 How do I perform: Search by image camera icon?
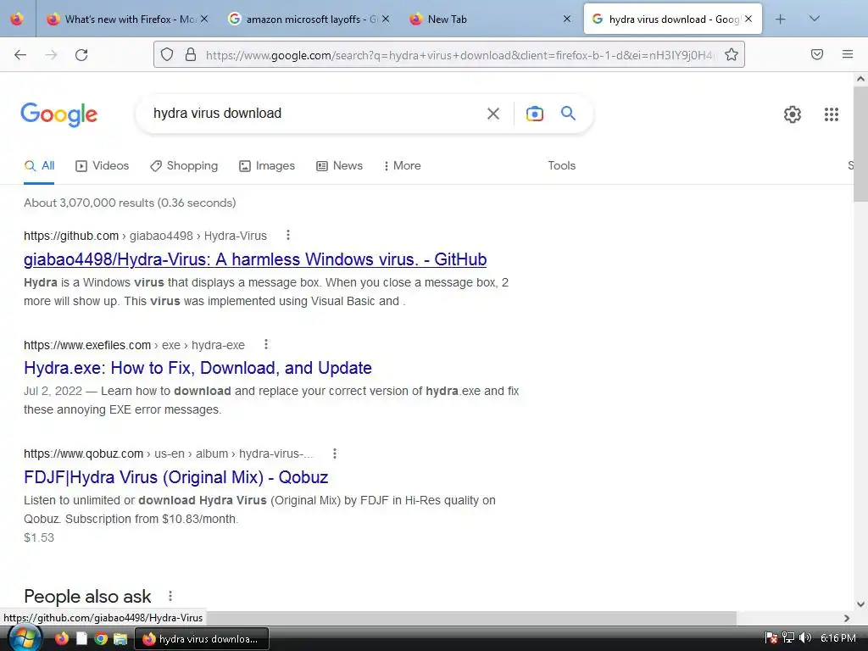coord(534,114)
